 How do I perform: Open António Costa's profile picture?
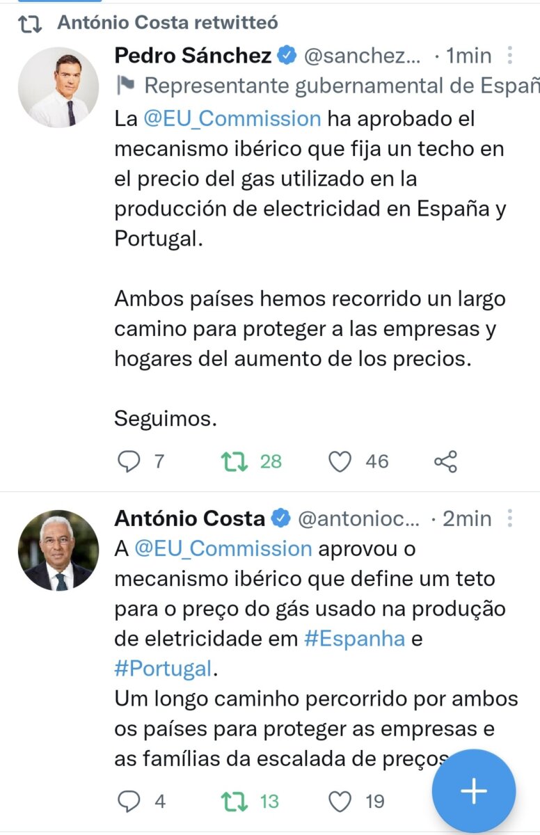[x=58, y=550]
